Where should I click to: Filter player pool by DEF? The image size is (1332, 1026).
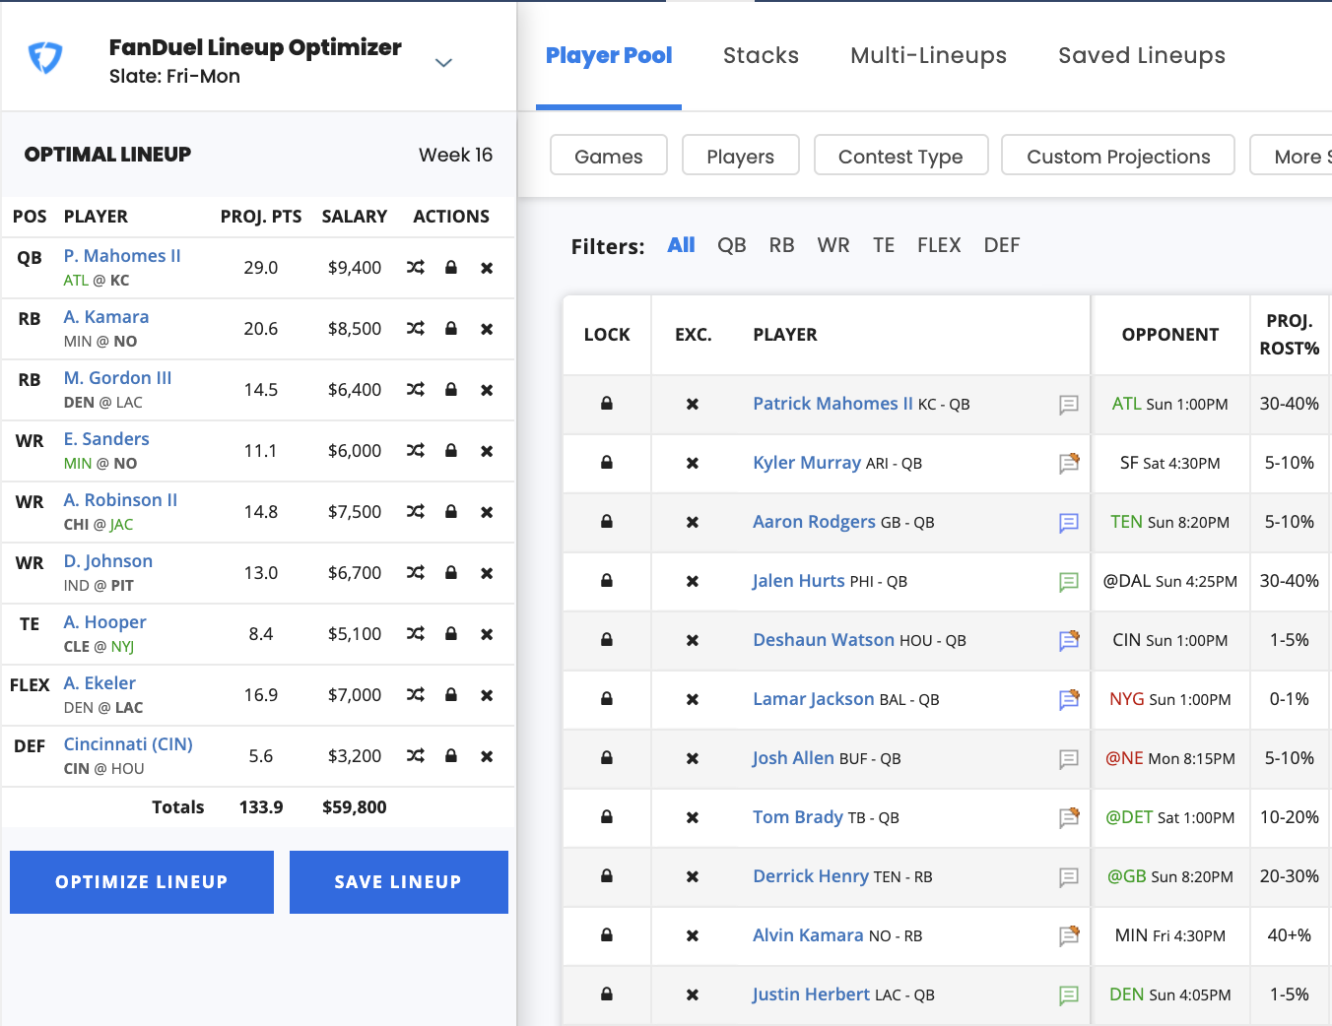click(x=1002, y=245)
